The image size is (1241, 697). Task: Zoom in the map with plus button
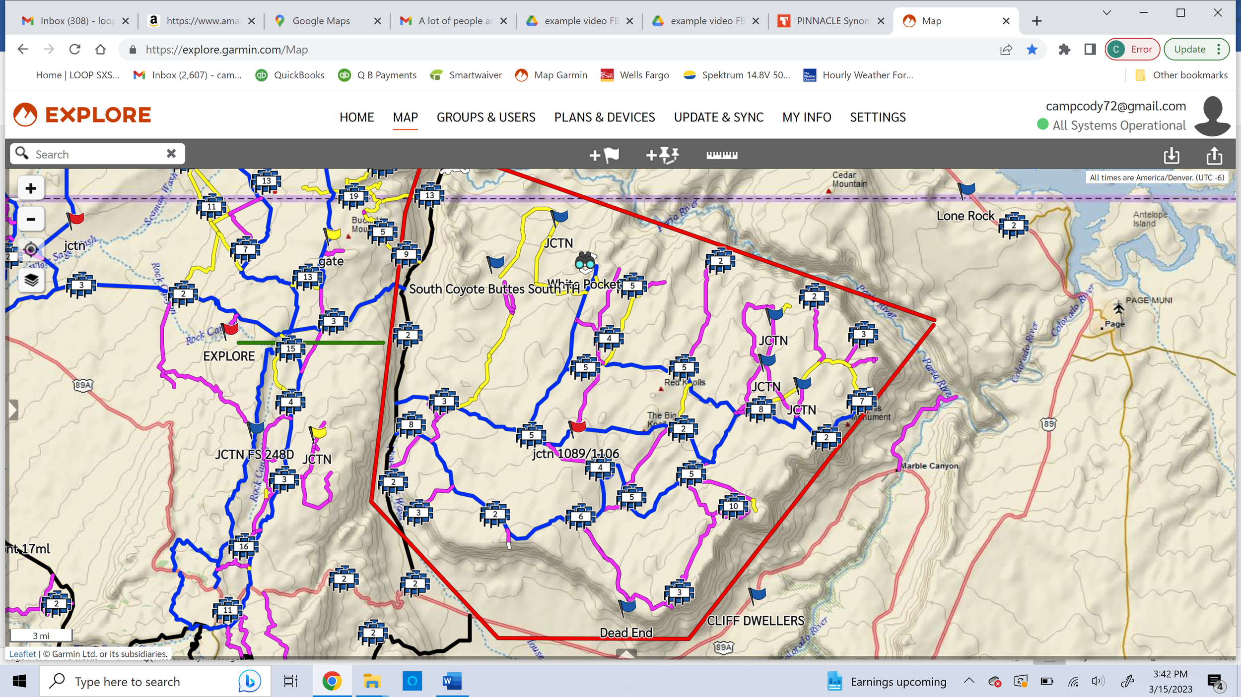31,188
